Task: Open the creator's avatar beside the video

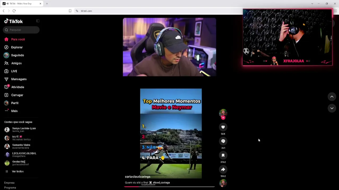Action: point(223,113)
